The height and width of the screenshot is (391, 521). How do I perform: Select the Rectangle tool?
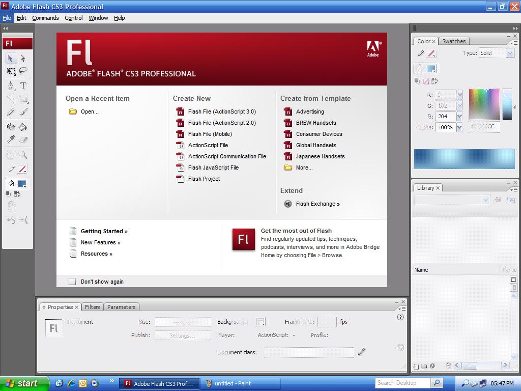(23, 99)
